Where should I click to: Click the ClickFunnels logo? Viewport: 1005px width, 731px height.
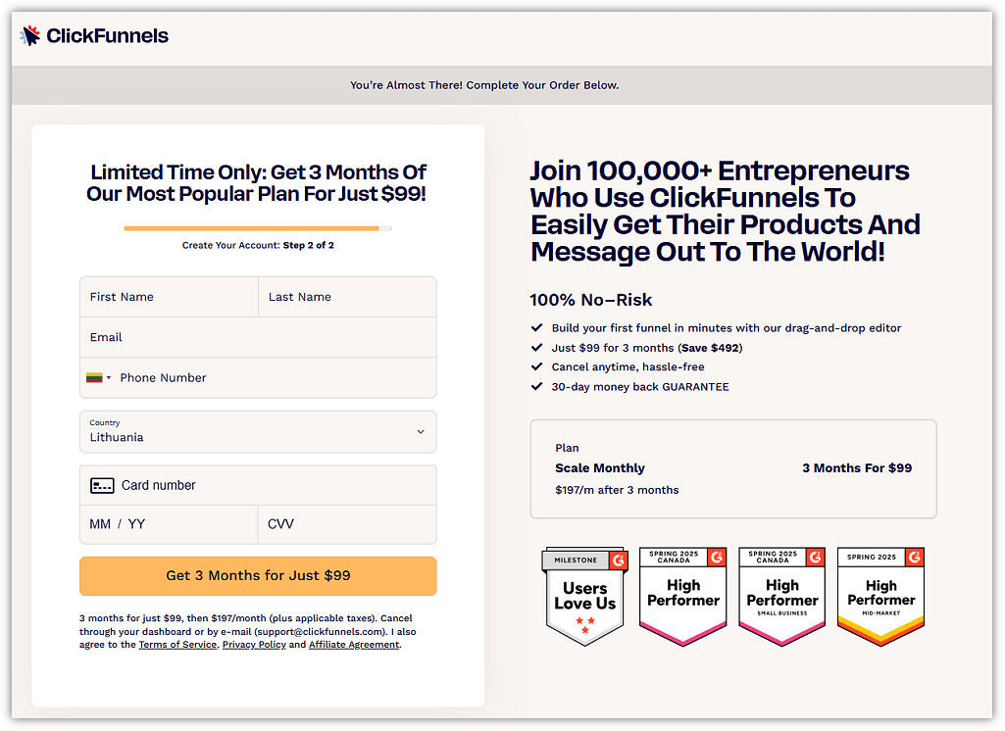pyautogui.click(x=94, y=36)
